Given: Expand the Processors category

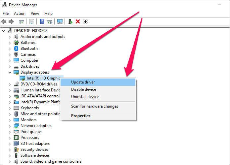Looking at the screenshot, I should coord(10,138).
